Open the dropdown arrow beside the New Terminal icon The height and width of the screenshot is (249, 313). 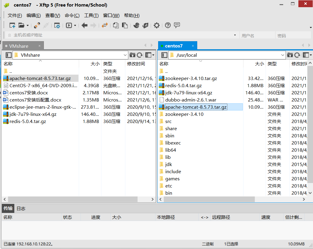(75, 26)
